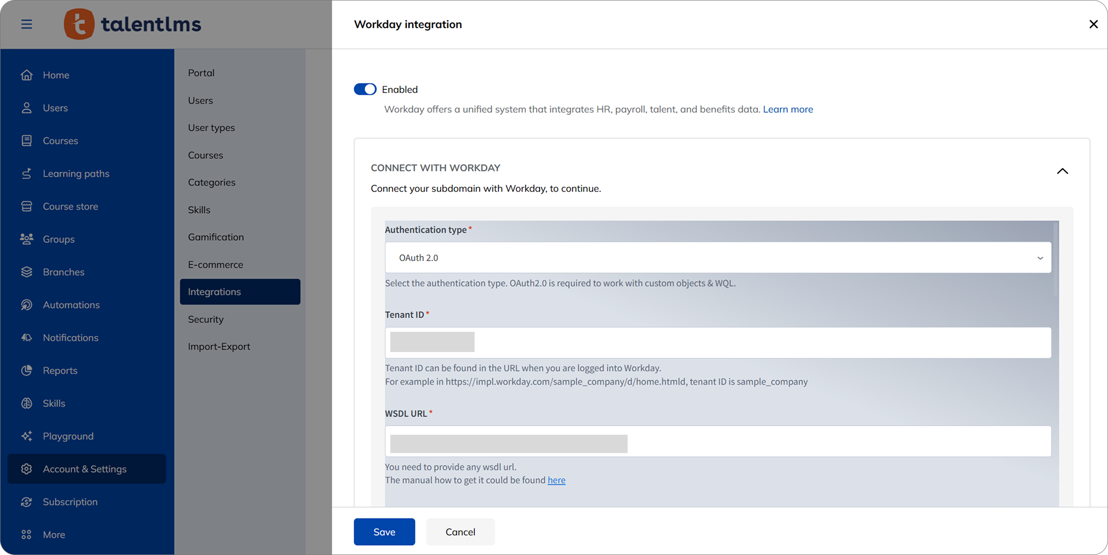Click the Automations icon

click(x=26, y=304)
